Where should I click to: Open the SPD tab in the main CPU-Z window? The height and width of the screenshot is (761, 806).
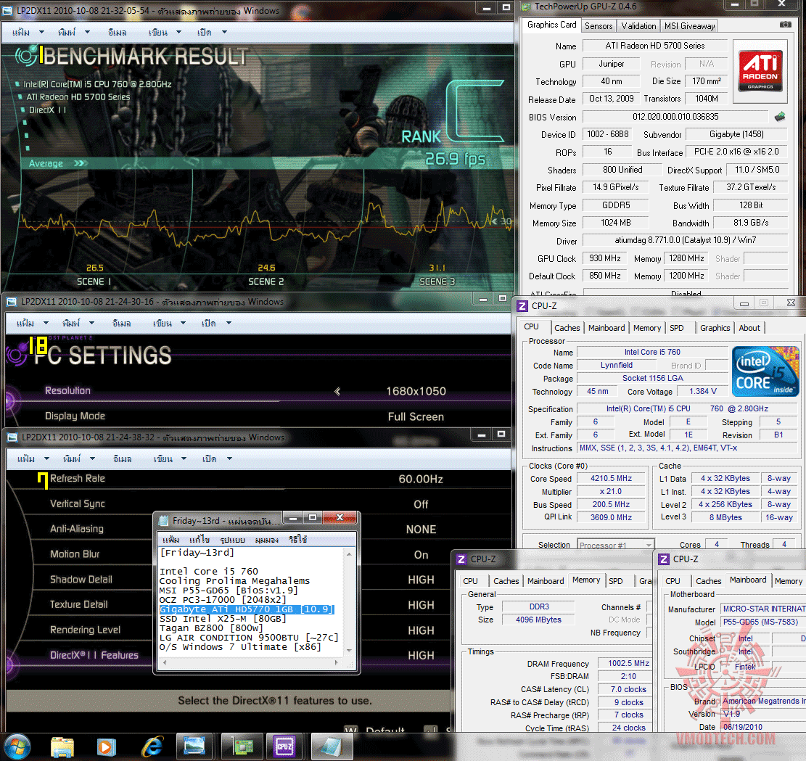coord(676,328)
